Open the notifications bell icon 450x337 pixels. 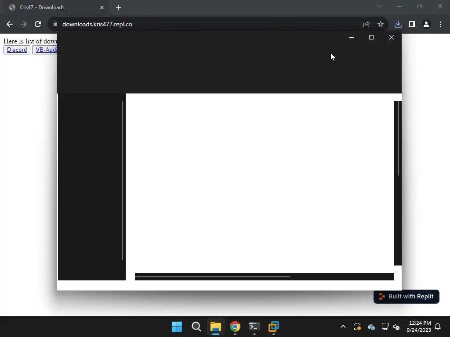[x=438, y=326]
